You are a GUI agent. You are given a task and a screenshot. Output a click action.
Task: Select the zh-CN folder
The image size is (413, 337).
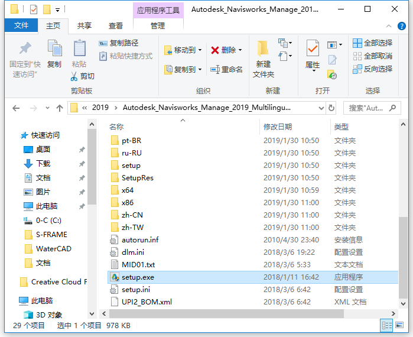coord(132,215)
